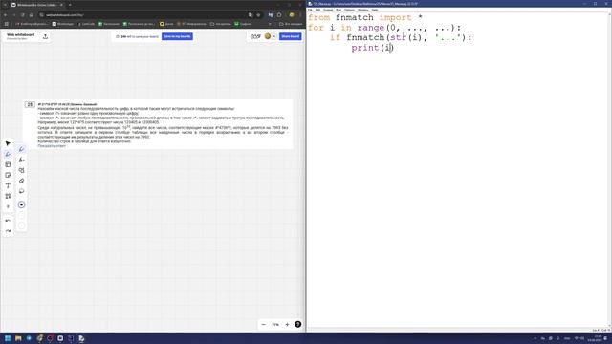This screenshot has width=612, height=344.
Task: Open Options menu in IDLE editor
Action: pyautogui.click(x=349, y=10)
